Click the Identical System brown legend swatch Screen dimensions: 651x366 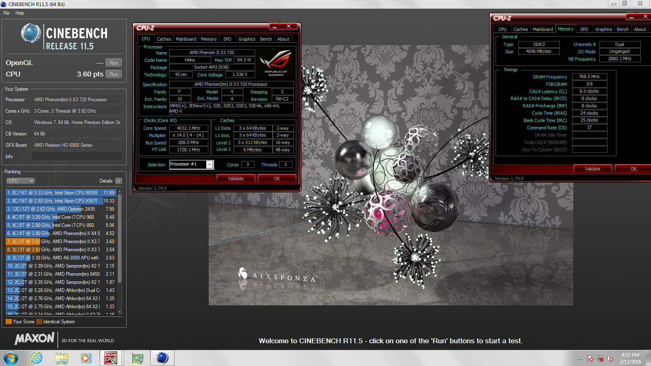(39, 322)
